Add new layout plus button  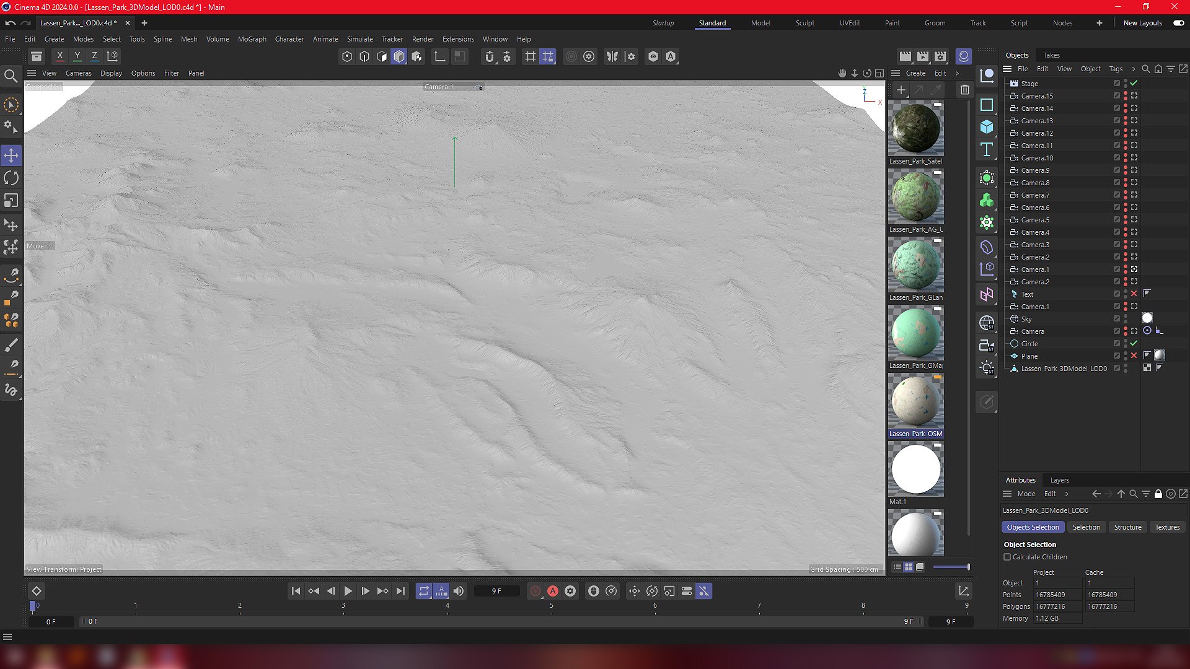pyautogui.click(x=1099, y=23)
